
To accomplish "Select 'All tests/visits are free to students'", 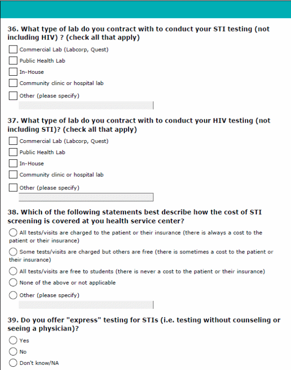I will coord(13,272).
